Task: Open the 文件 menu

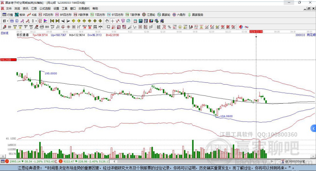Action: pyautogui.click(x=9, y=8)
